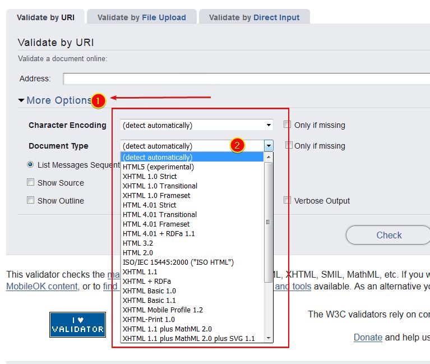Check Only if missing for Character Encoding
Viewport: 430px width, 364px height.
288,125
